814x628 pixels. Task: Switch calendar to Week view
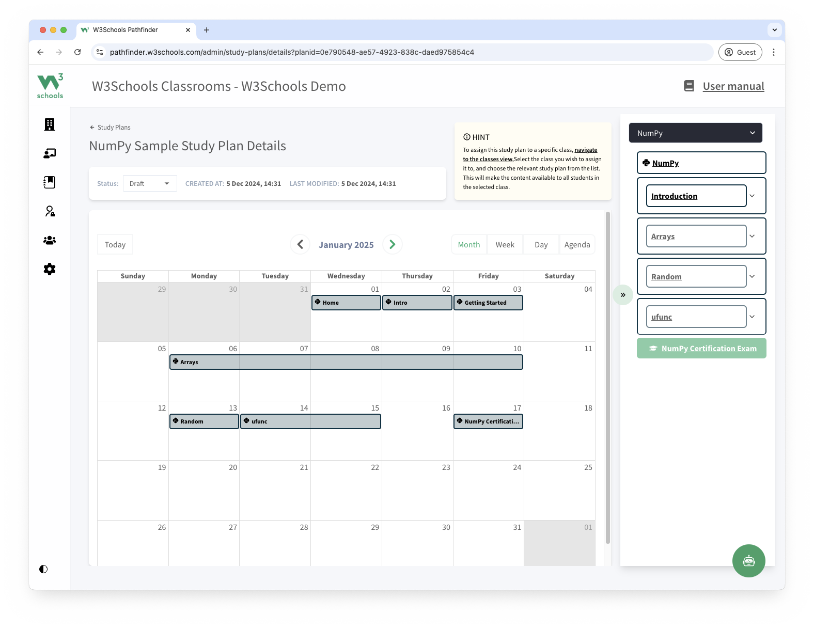click(505, 245)
